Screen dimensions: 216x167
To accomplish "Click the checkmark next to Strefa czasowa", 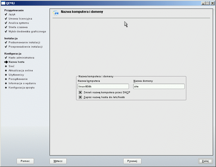I will click(6, 27).
